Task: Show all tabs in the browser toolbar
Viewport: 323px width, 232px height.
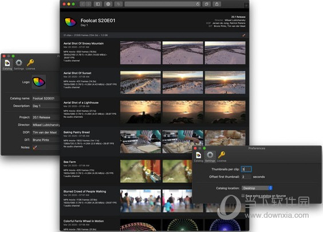Action: (206, 4)
